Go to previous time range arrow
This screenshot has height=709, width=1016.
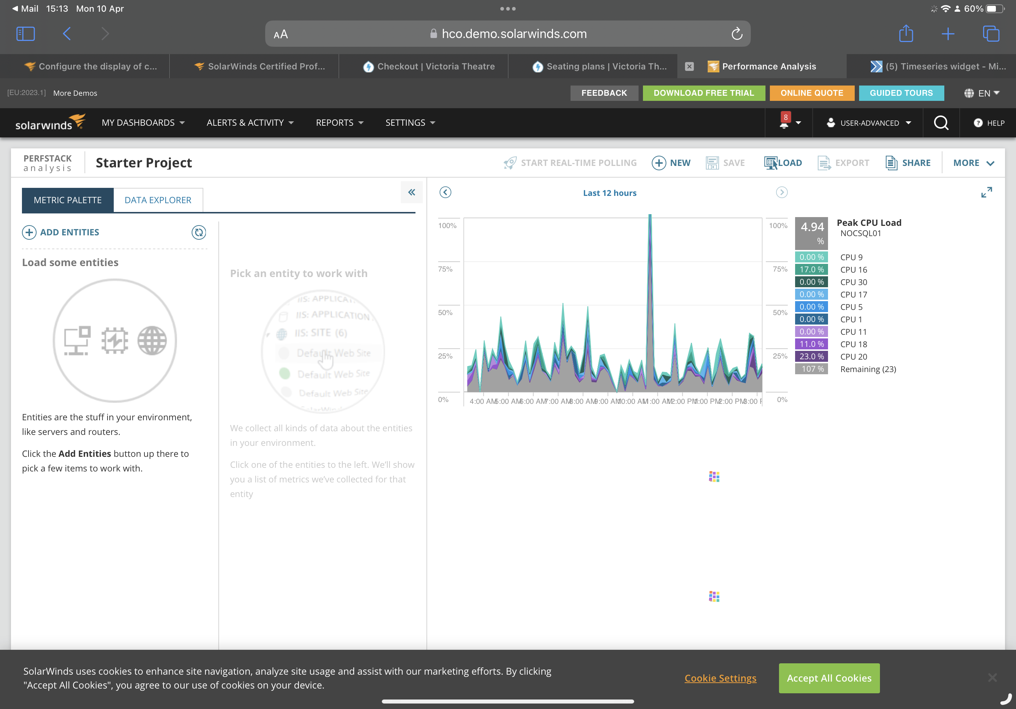(445, 192)
